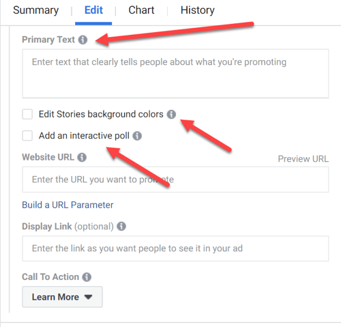Enable Edit Stories background colors checkbox

pos(27,114)
